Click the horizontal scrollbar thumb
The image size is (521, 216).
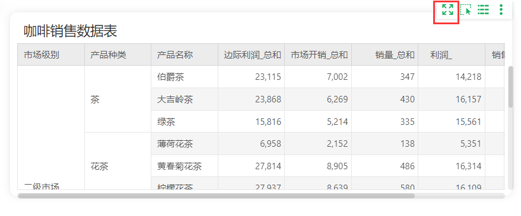(217, 196)
